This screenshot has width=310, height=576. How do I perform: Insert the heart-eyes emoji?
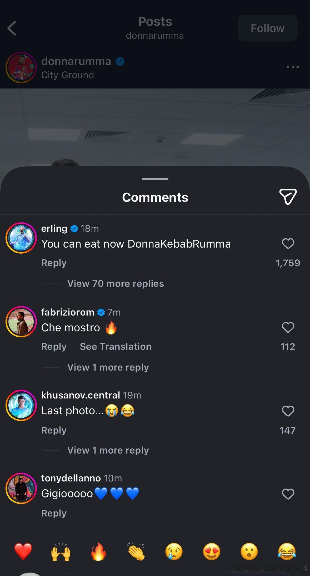pos(212,551)
